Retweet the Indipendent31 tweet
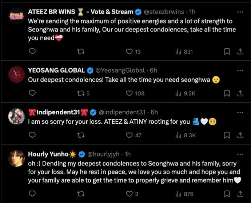The image size is (251, 203). [81, 135]
